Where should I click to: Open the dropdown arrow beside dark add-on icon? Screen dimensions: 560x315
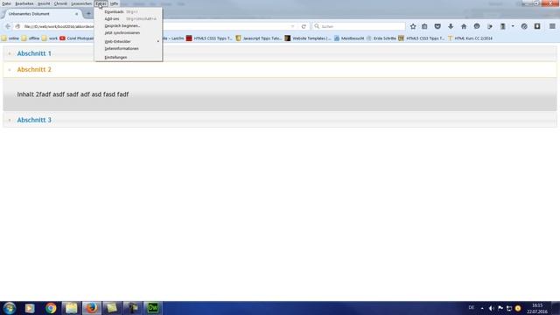pyautogui.click(x=513, y=26)
